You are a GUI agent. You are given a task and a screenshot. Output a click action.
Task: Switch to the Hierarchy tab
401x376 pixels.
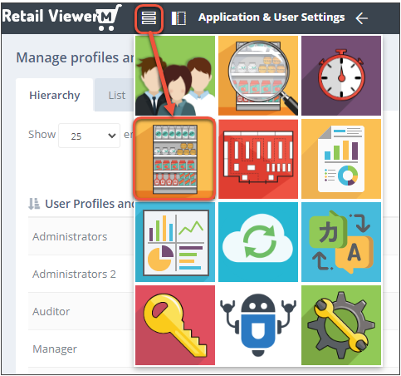(55, 95)
